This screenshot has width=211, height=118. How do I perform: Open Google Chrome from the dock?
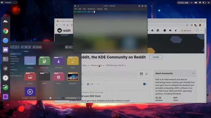click(x=5, y=31)
